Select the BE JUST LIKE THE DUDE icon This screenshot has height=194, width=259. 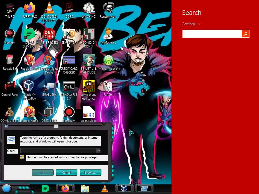(89, 64)
